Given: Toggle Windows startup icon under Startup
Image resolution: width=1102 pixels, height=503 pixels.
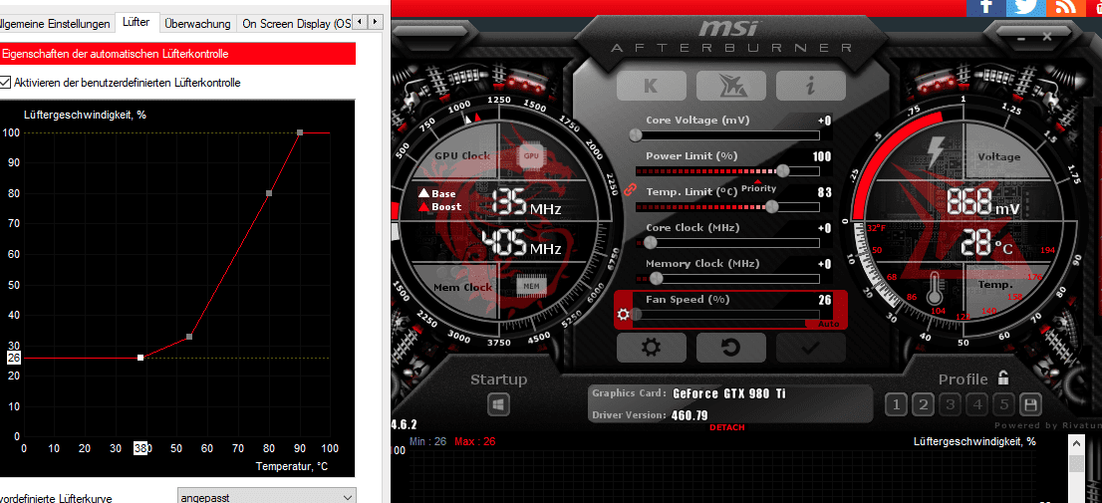Looking at the screenshot, I should click(498, 404).
